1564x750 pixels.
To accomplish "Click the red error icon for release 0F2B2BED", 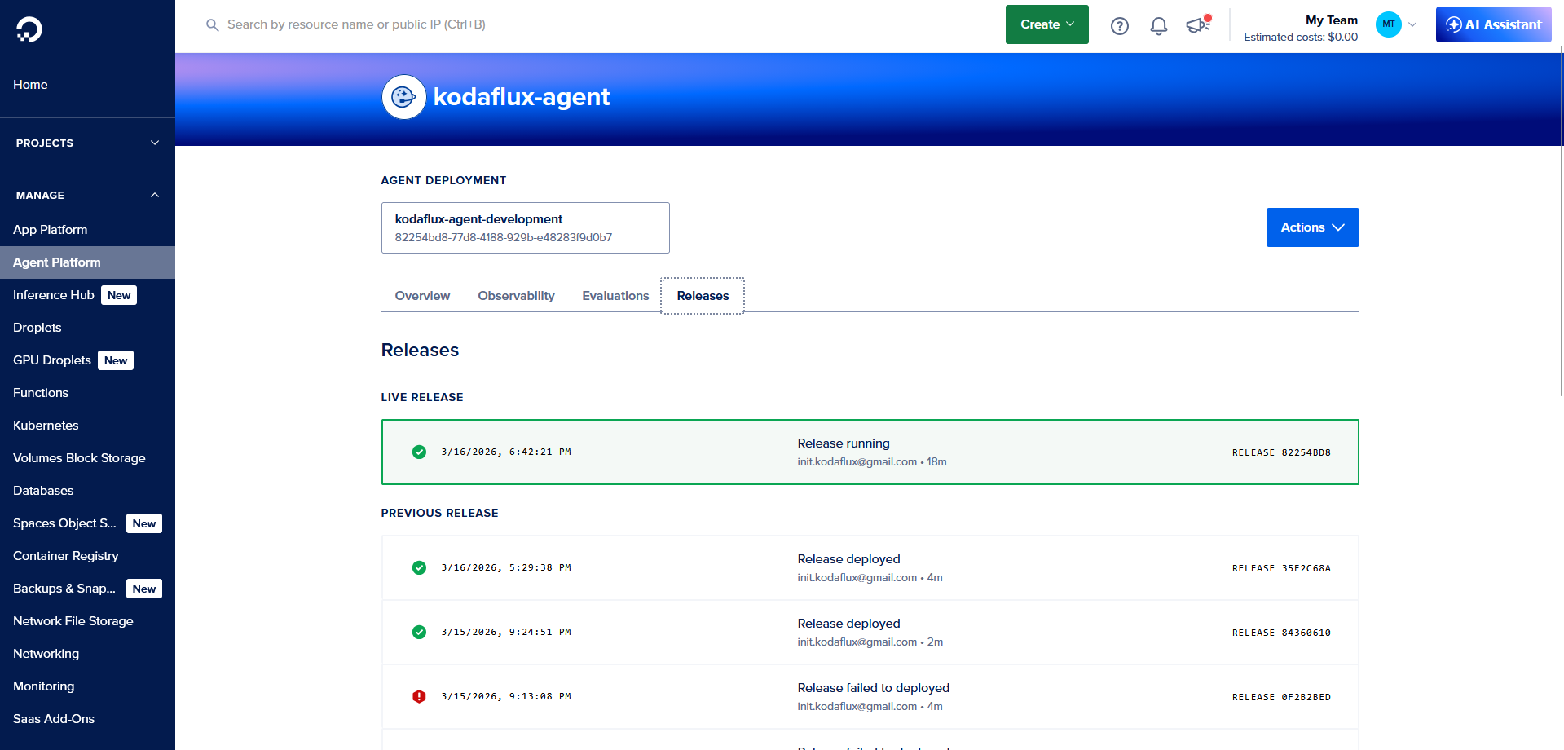I will point(419,696).
